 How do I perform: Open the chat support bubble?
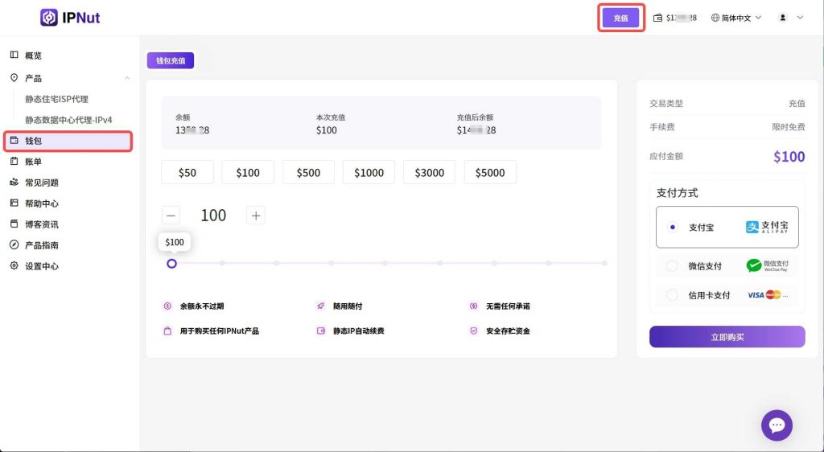coord(777,425)
